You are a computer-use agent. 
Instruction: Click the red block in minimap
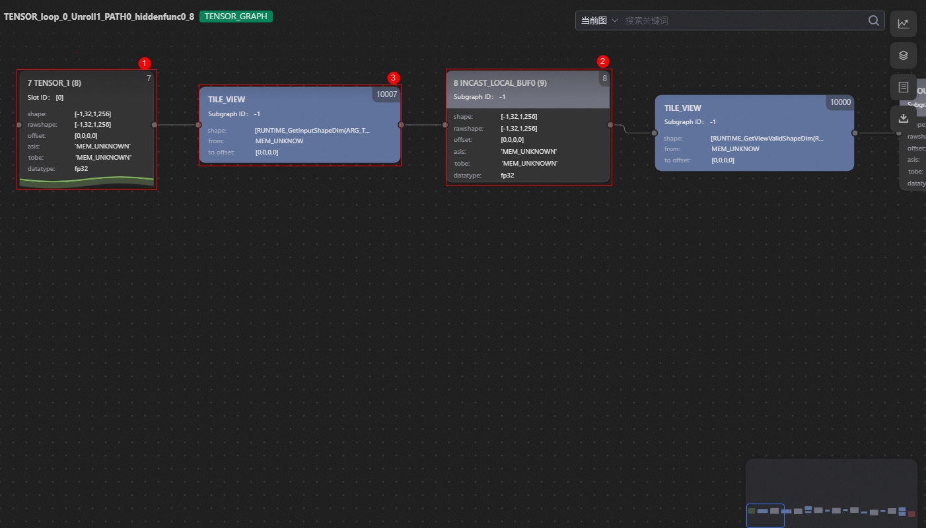coord(911,513)
